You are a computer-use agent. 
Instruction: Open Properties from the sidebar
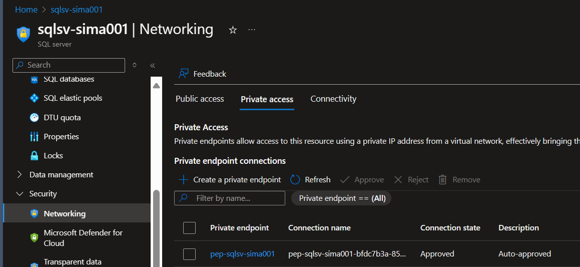[x=61, y=137]
